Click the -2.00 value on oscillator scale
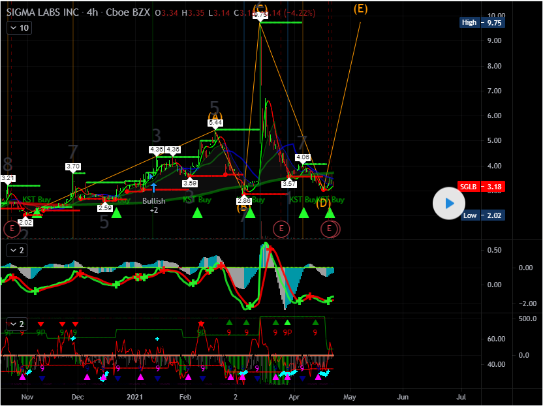Viewport: 543px width, 406px height. point(527,304)
